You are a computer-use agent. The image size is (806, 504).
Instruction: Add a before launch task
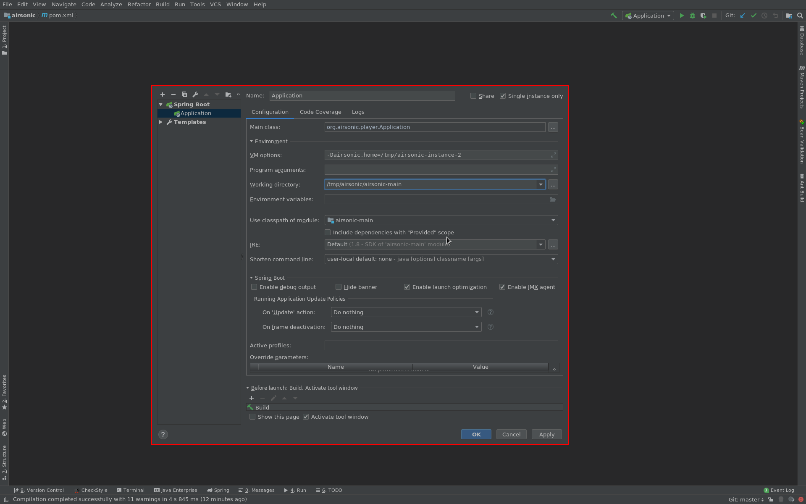tap(252, 398)
